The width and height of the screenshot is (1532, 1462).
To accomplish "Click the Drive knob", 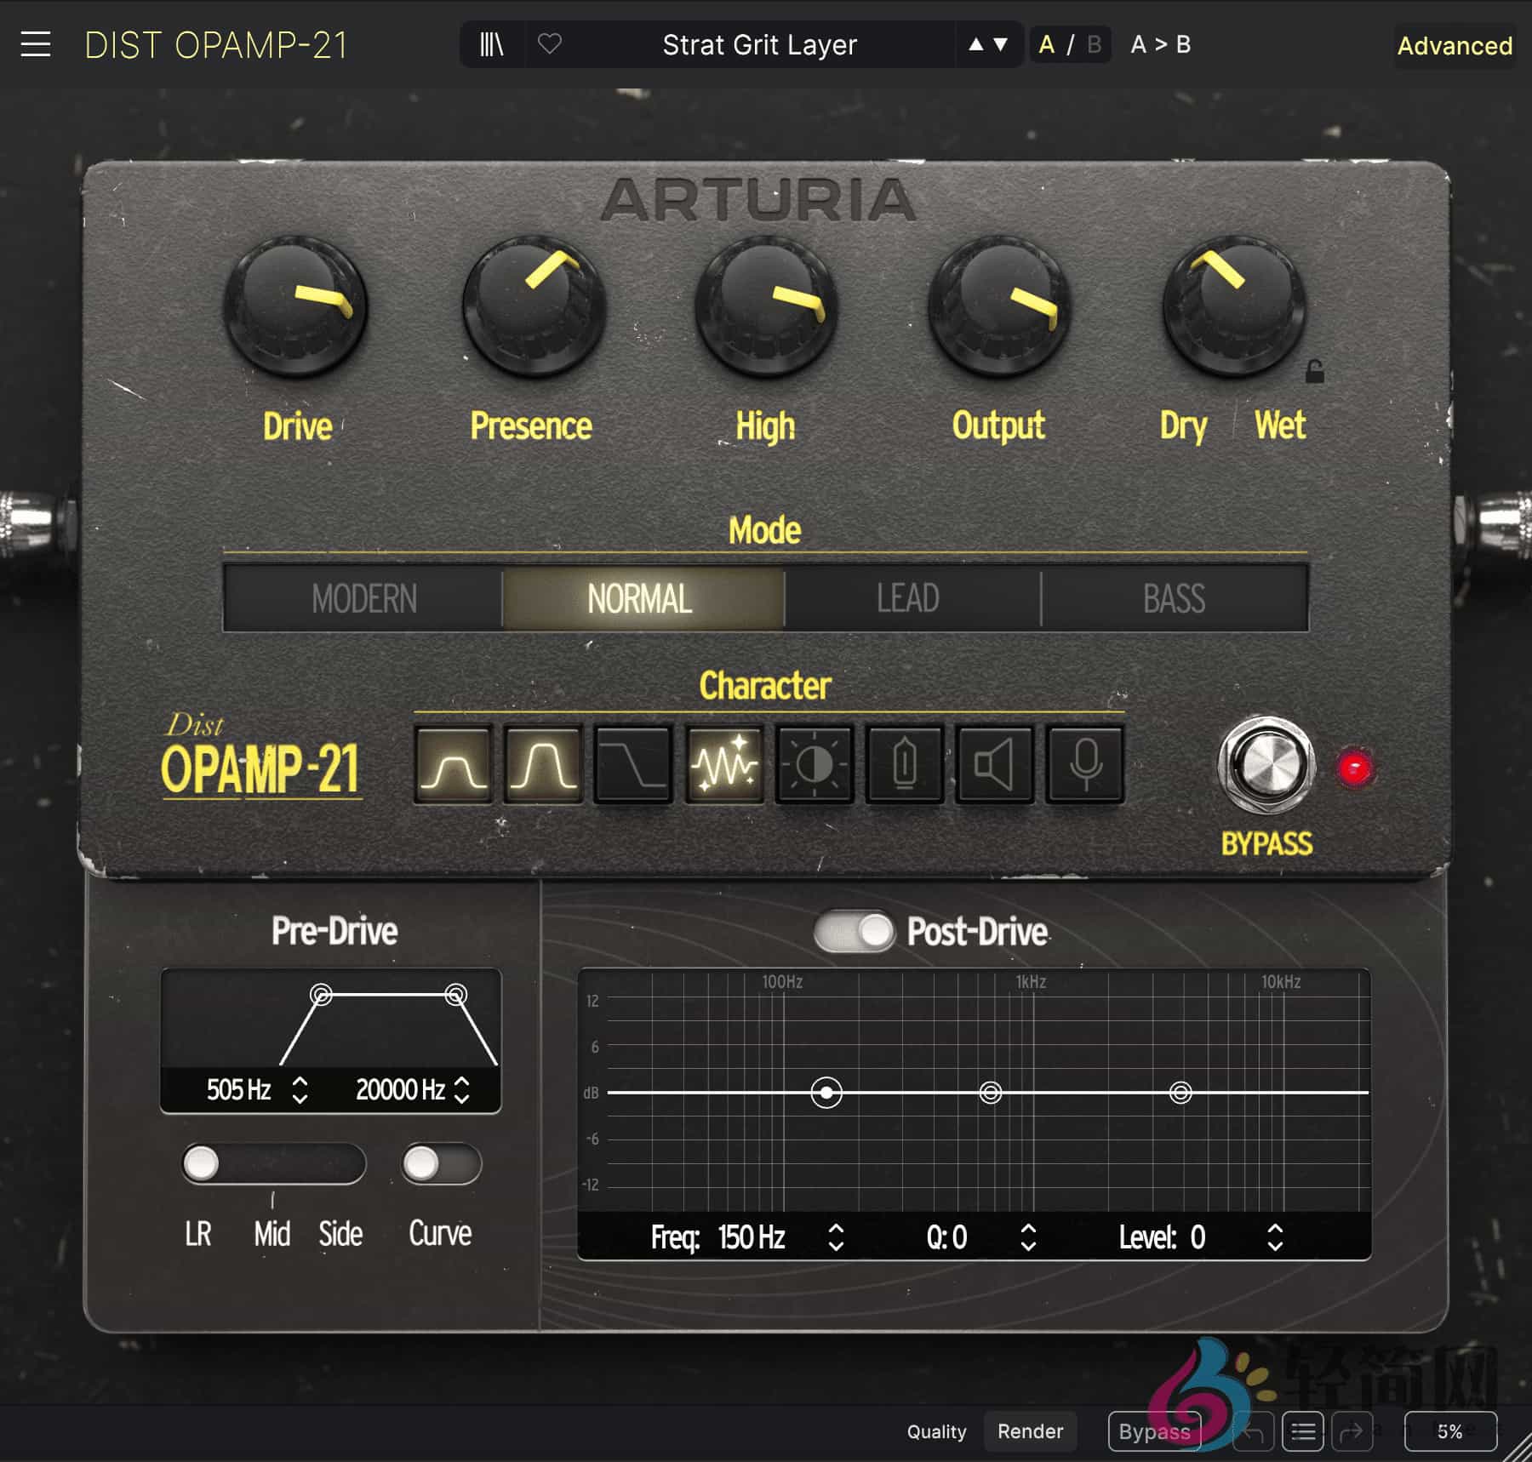I will click(295, 306).
